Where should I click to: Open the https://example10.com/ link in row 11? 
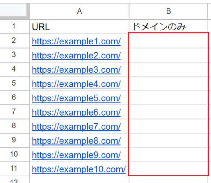(79, 169)
